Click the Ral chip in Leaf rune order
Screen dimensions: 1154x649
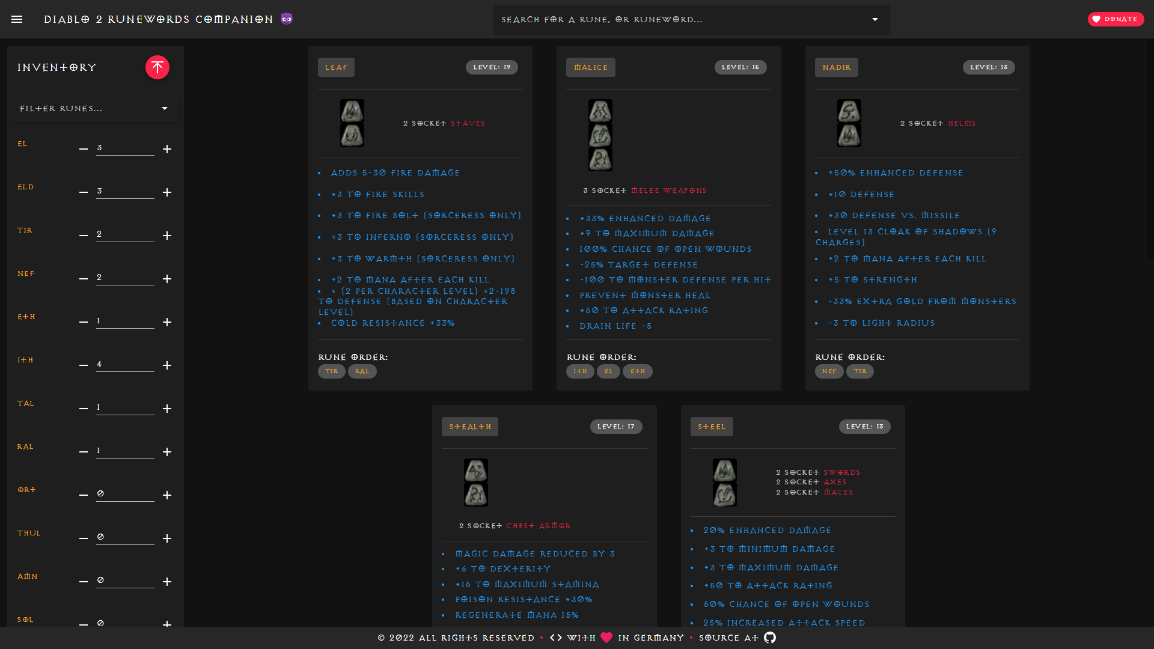362,371
